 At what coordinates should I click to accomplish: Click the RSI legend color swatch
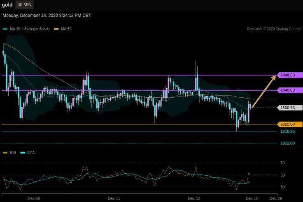(x=5, y=153)
